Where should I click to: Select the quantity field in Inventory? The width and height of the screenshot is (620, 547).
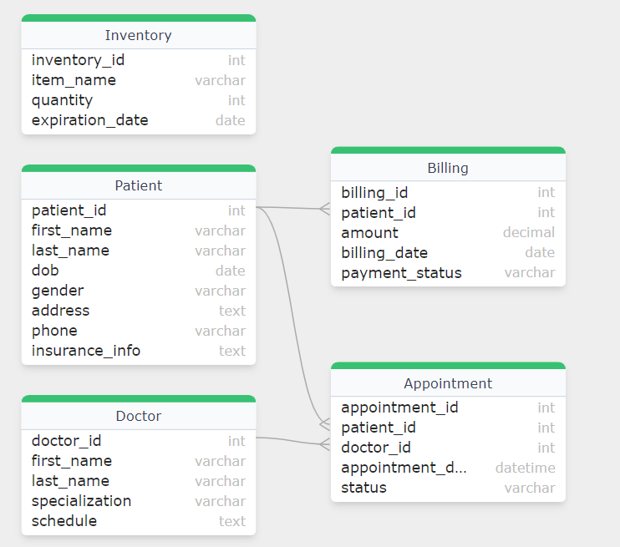138,100
